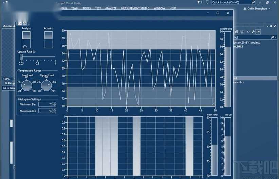Viewport: 279px width, 179px height.
Task: Click the Quick Launch search magnifier icon
Action: (253, 2)
